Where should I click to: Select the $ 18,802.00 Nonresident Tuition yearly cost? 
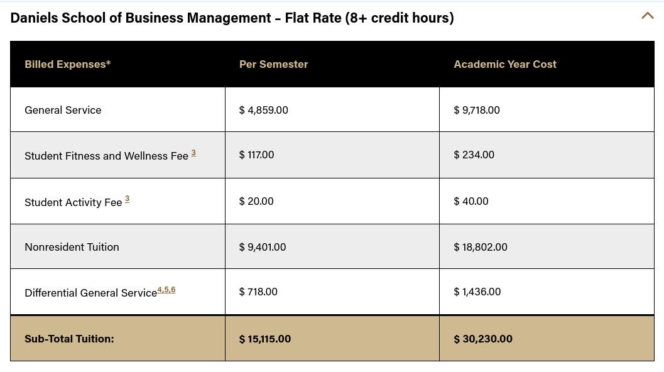click(480, 246)
